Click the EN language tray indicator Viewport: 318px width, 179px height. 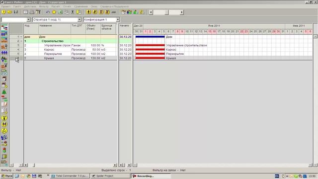click(277, 176)
